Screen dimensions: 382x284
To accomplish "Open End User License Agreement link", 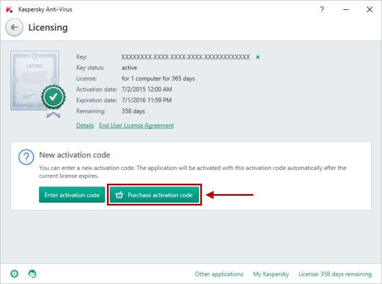I will pyautogui.click(x=136, y=125).
